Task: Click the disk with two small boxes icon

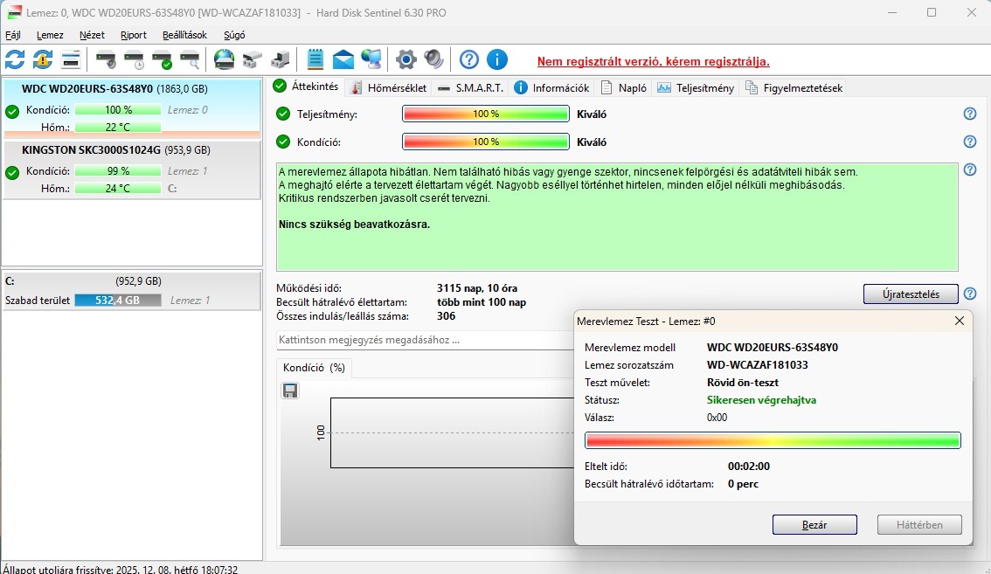Action: [253, 59]
